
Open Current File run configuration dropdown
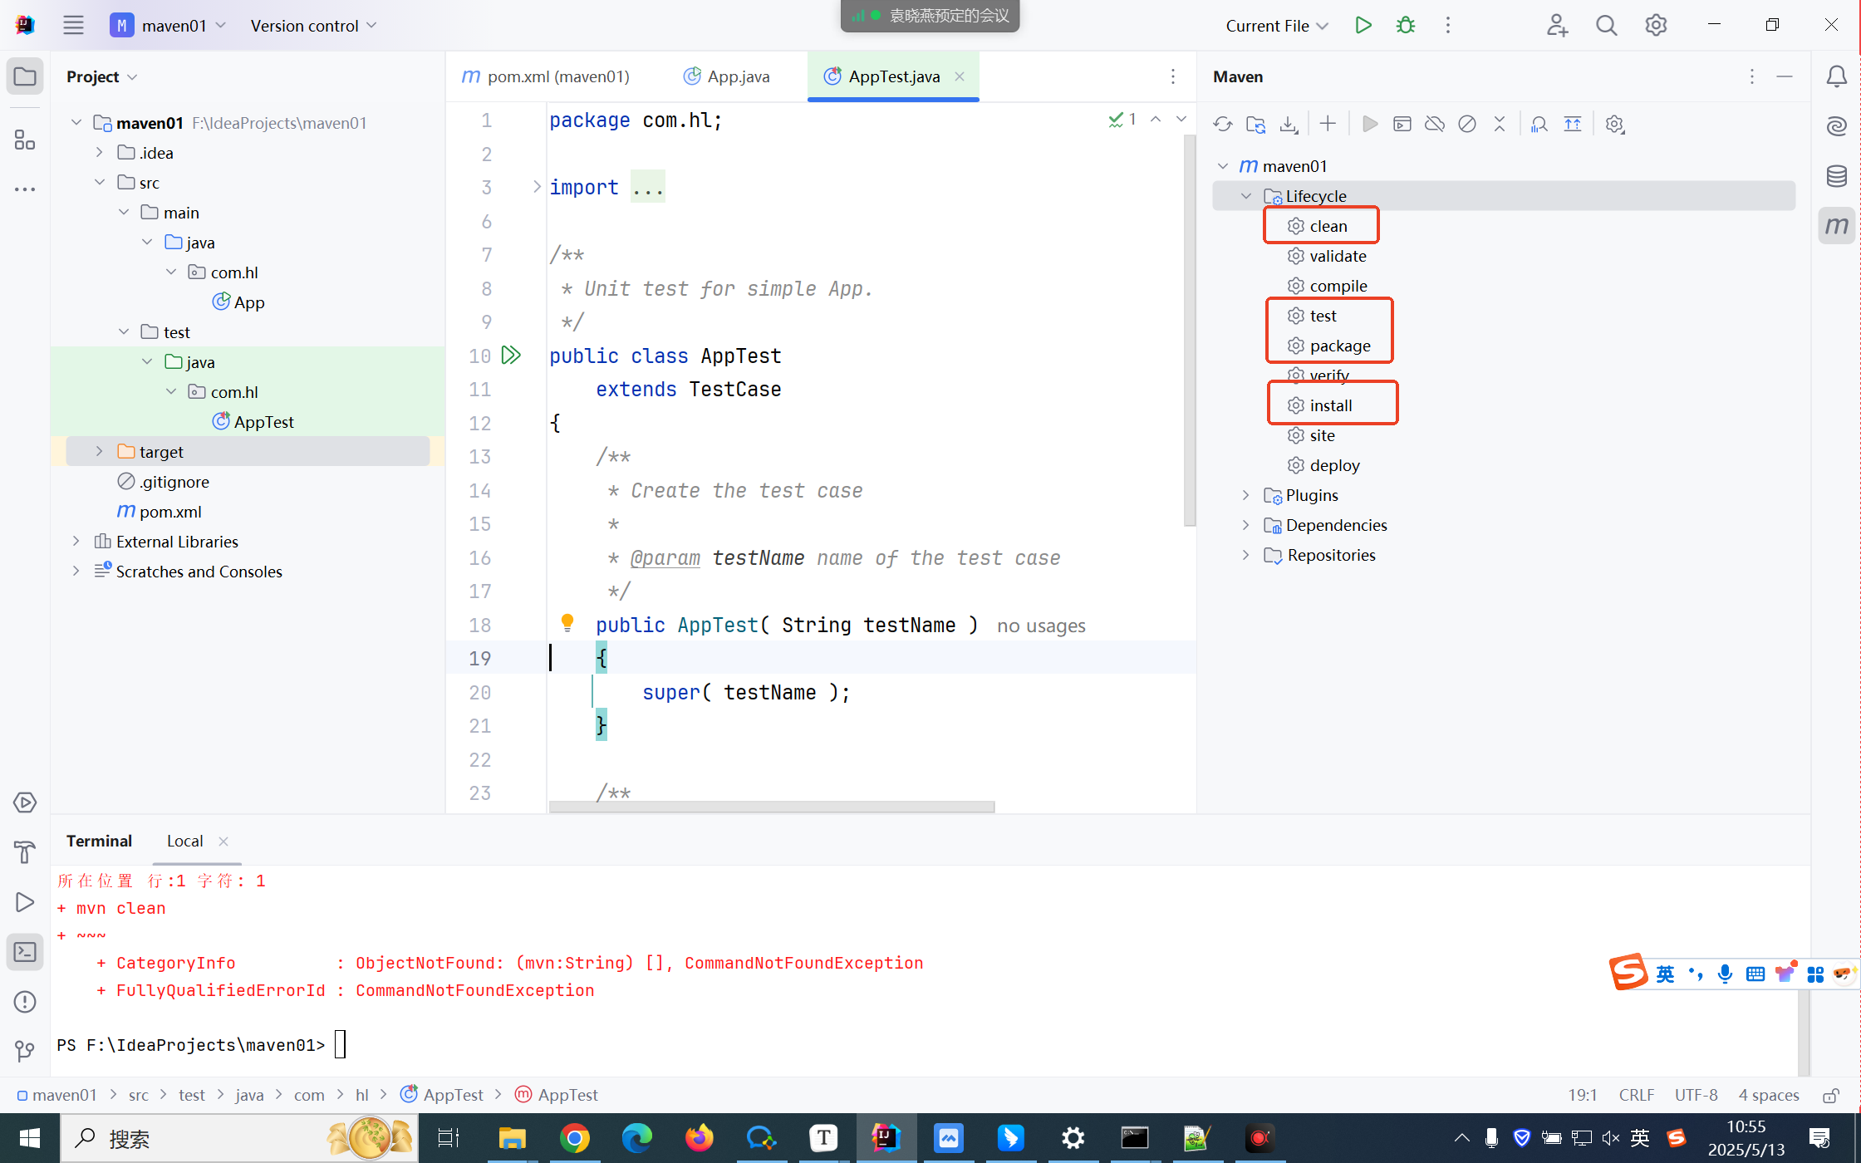click(1276, 26)
